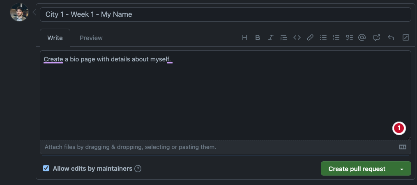Insert a quote block
The image size is (417, 185).
pos(283,38)
